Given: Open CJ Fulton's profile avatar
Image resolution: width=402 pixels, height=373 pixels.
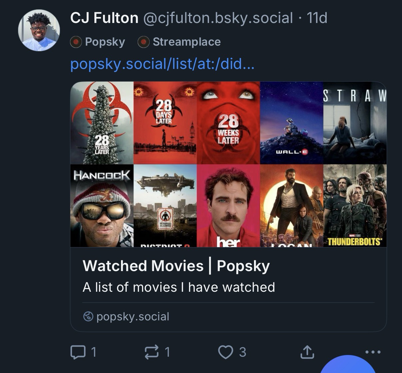Looking at the screenshot, I should [39, 30].
